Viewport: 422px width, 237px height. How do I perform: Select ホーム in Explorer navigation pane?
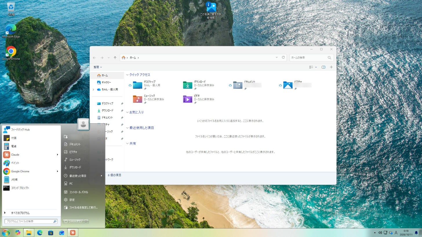pos(107,76)
